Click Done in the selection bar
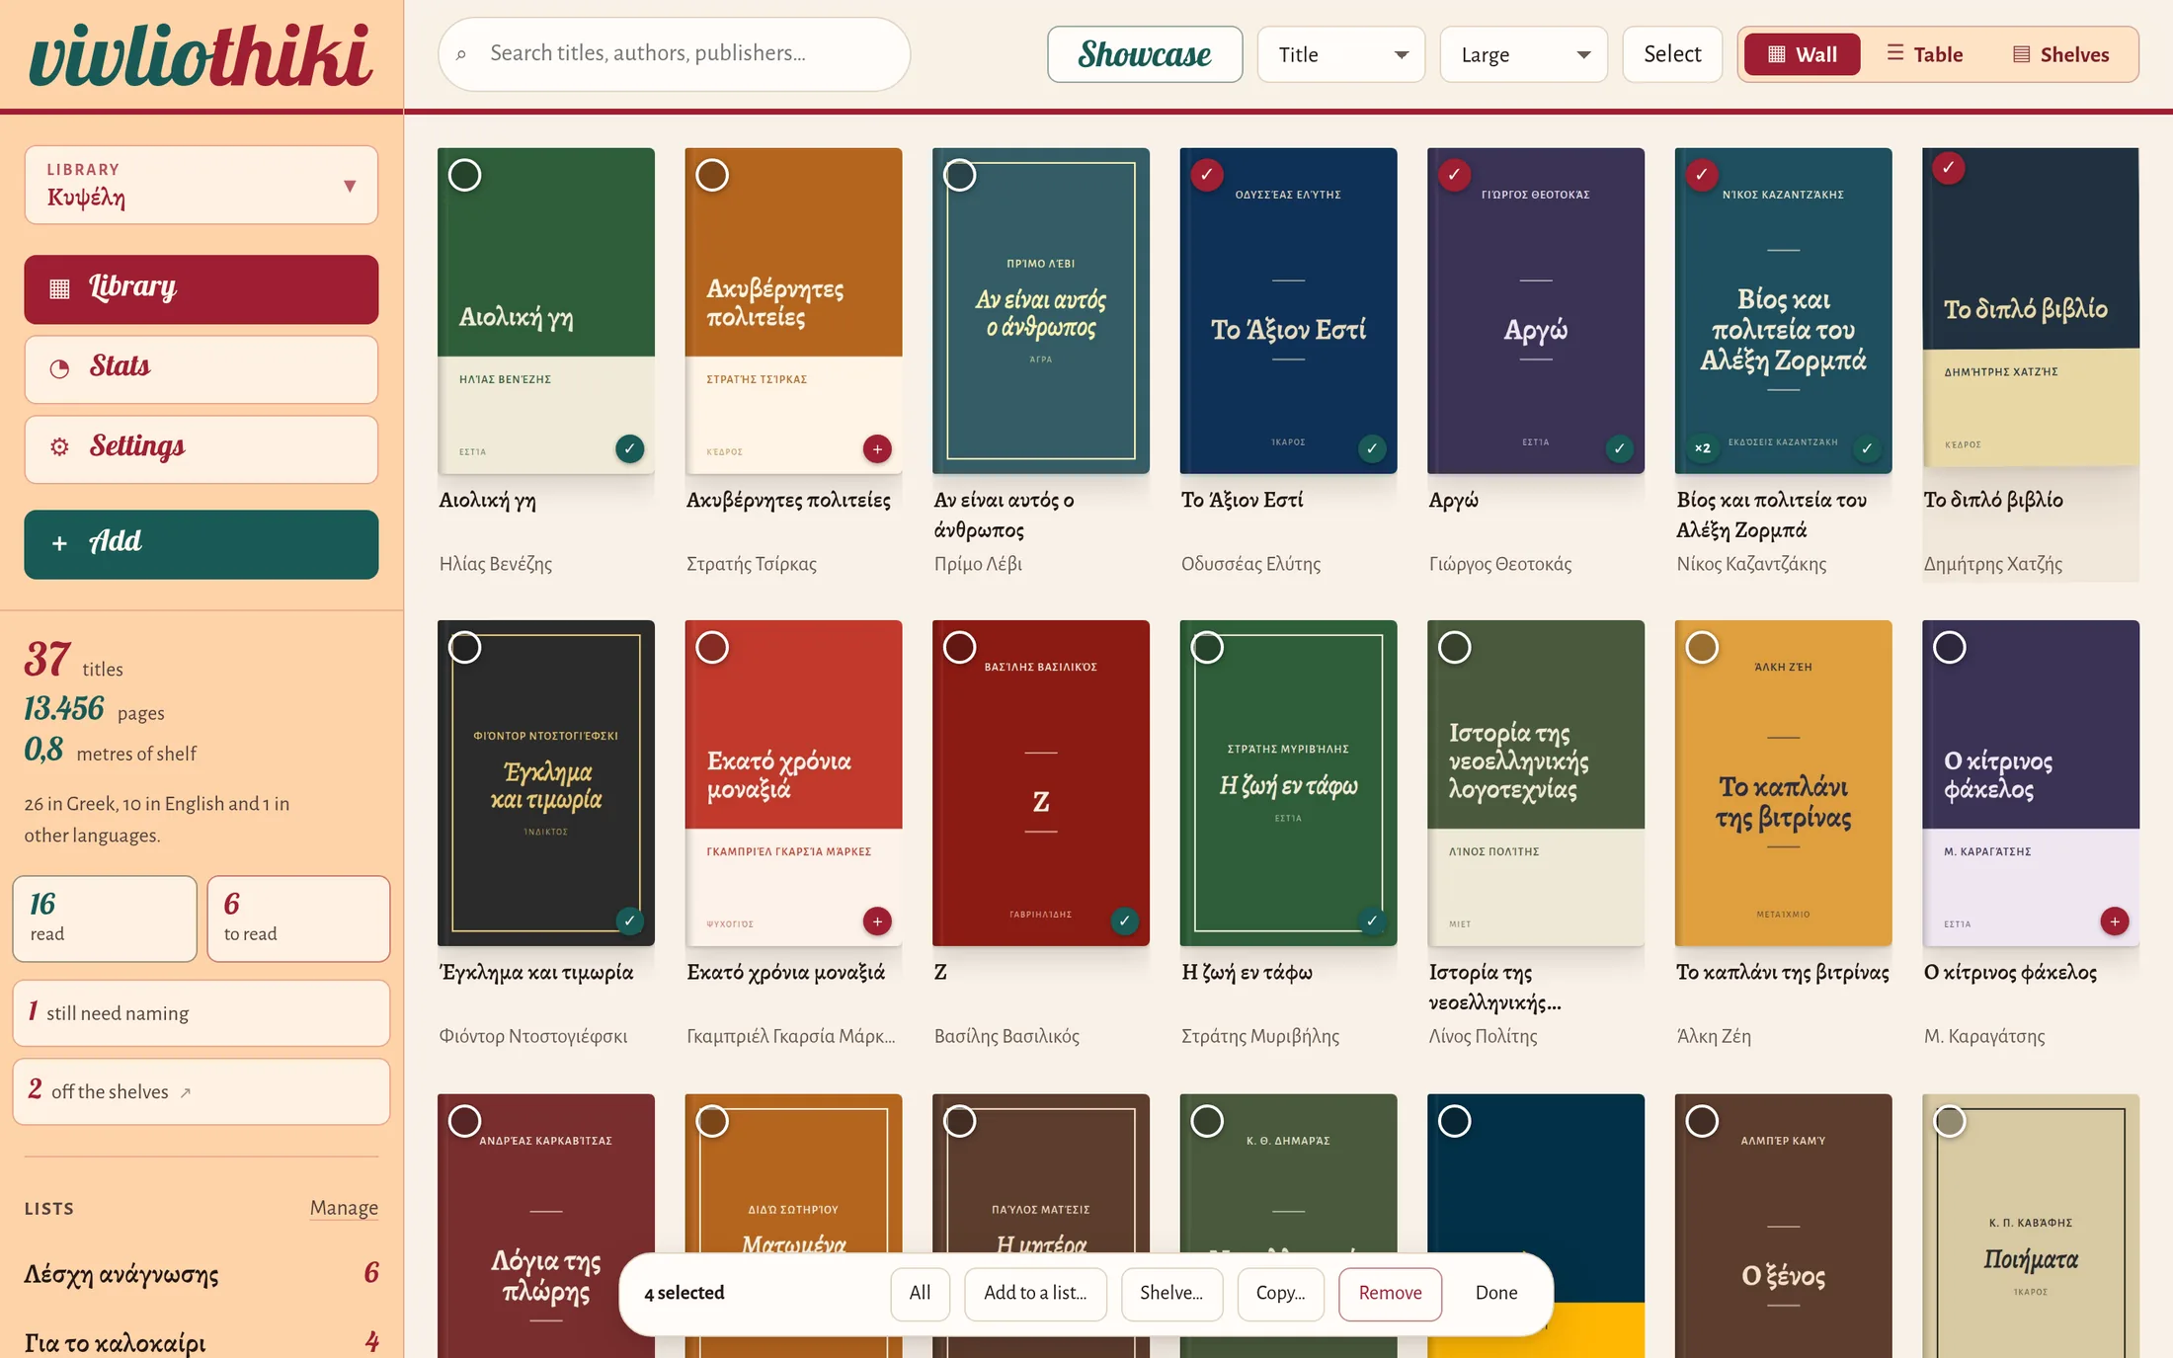 tap(1496, 1293)
